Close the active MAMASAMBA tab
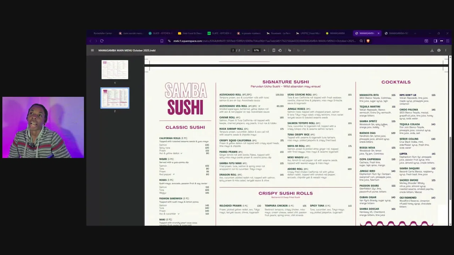The height and width of the screenshot is (255, 454). pos(378,33)
